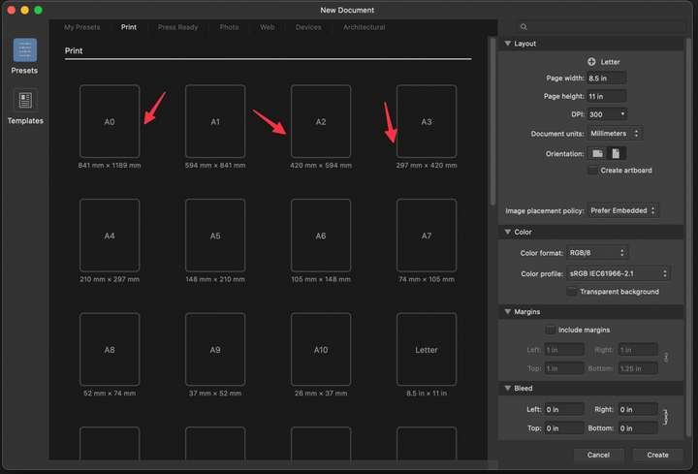Viewport: 698px width, 474px height.
Task: Enable the Create artboard checkbox
Action: click(x=592, y=171)
